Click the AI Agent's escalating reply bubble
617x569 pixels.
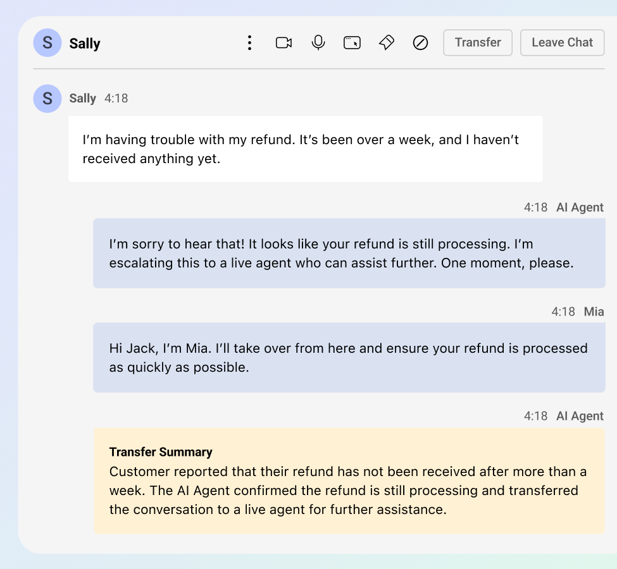coord(349,254)
